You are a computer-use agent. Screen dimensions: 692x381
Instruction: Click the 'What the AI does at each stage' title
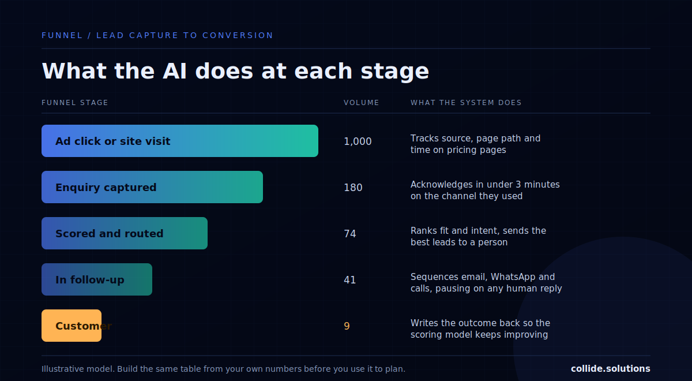(235, 71)
